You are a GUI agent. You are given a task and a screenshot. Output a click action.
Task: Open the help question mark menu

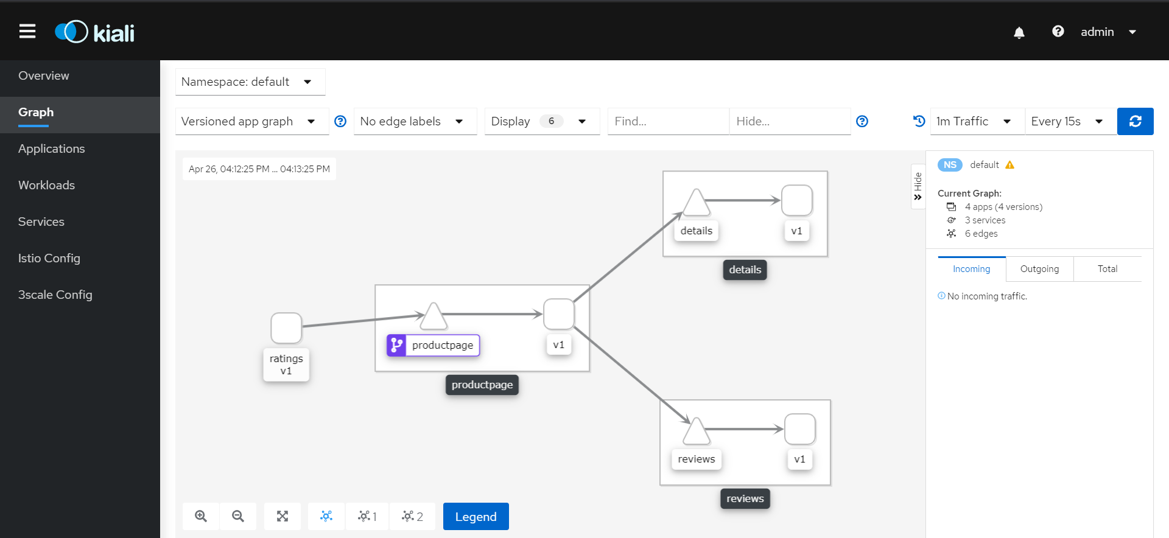[x=1058, y=32]
